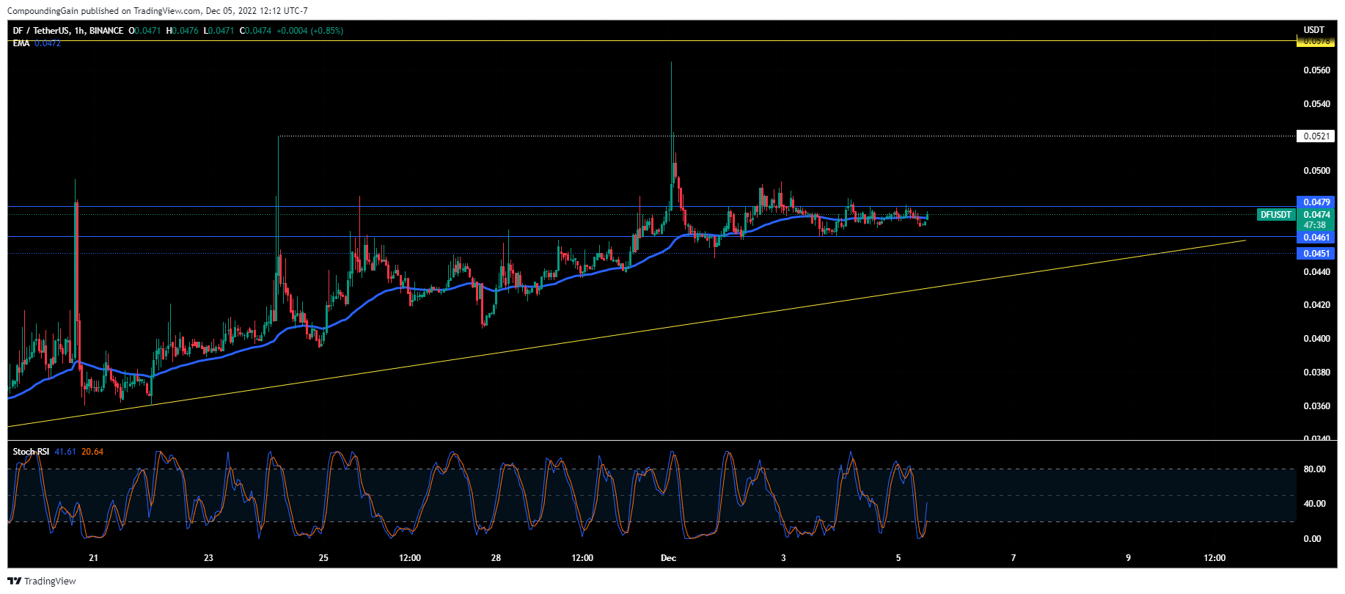Click the 0.0360 price axis value

click(1316, 406)
